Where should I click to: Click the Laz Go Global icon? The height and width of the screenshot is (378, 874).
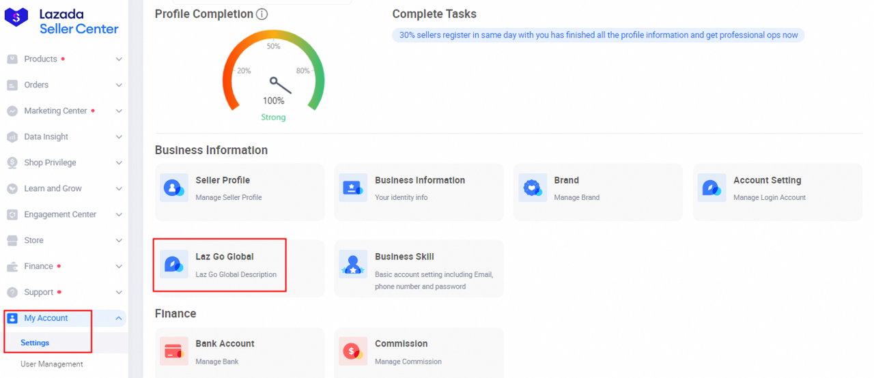[x=173, y=264]
